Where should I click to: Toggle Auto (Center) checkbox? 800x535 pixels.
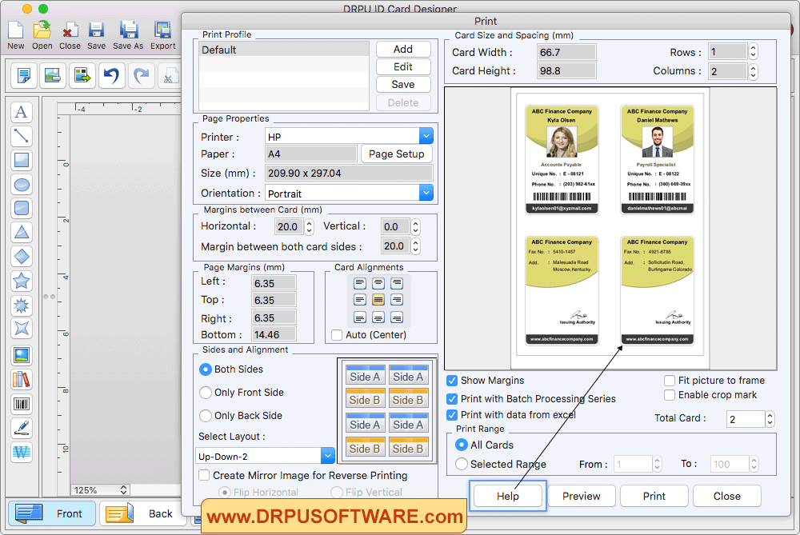(x=337, y=335)
